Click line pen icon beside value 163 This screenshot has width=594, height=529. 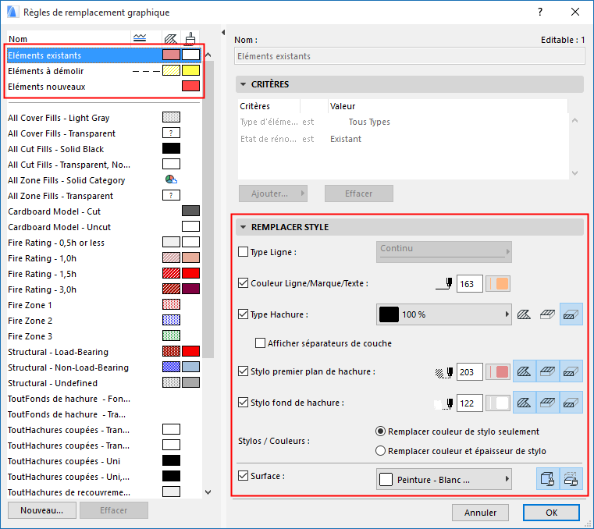[444, 284]
